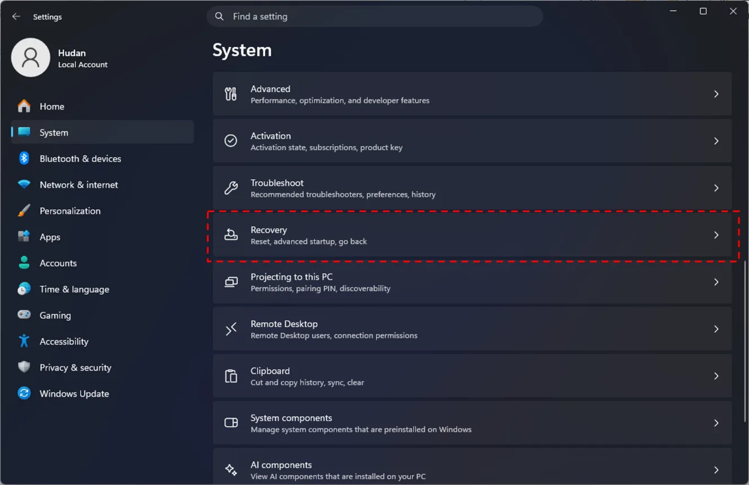The width and height of the screenshot is (749, 485).
Task: Maximize the Settings window
Action: click(x=703, y=11)
